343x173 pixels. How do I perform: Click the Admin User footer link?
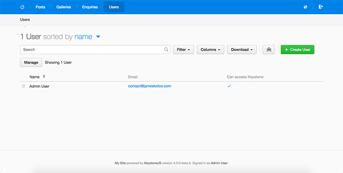click(x=219, y=163)
